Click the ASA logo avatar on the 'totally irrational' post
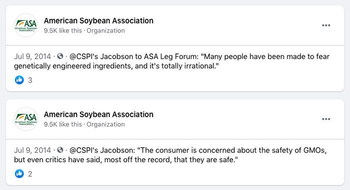Screen dimensions: 350x190 (26, 25)
